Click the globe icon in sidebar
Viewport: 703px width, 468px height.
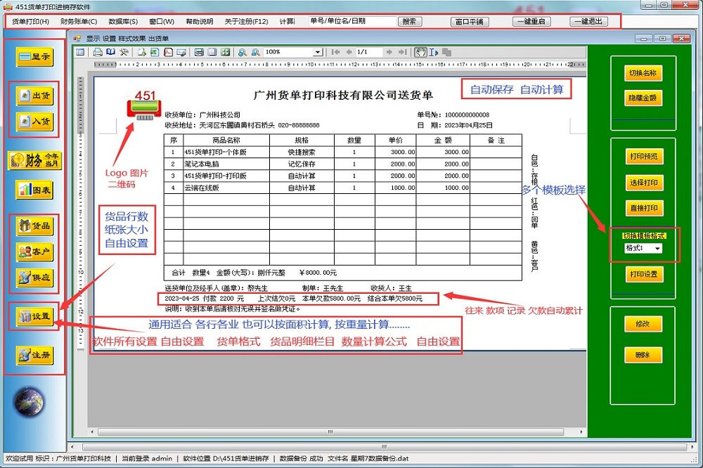[29, 402]
